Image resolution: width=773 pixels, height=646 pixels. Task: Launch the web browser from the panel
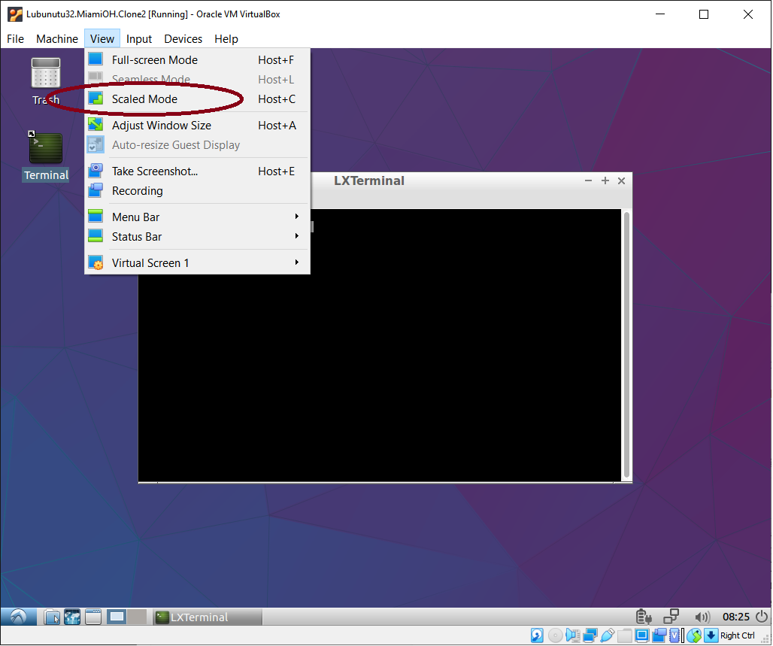(72, 617)
